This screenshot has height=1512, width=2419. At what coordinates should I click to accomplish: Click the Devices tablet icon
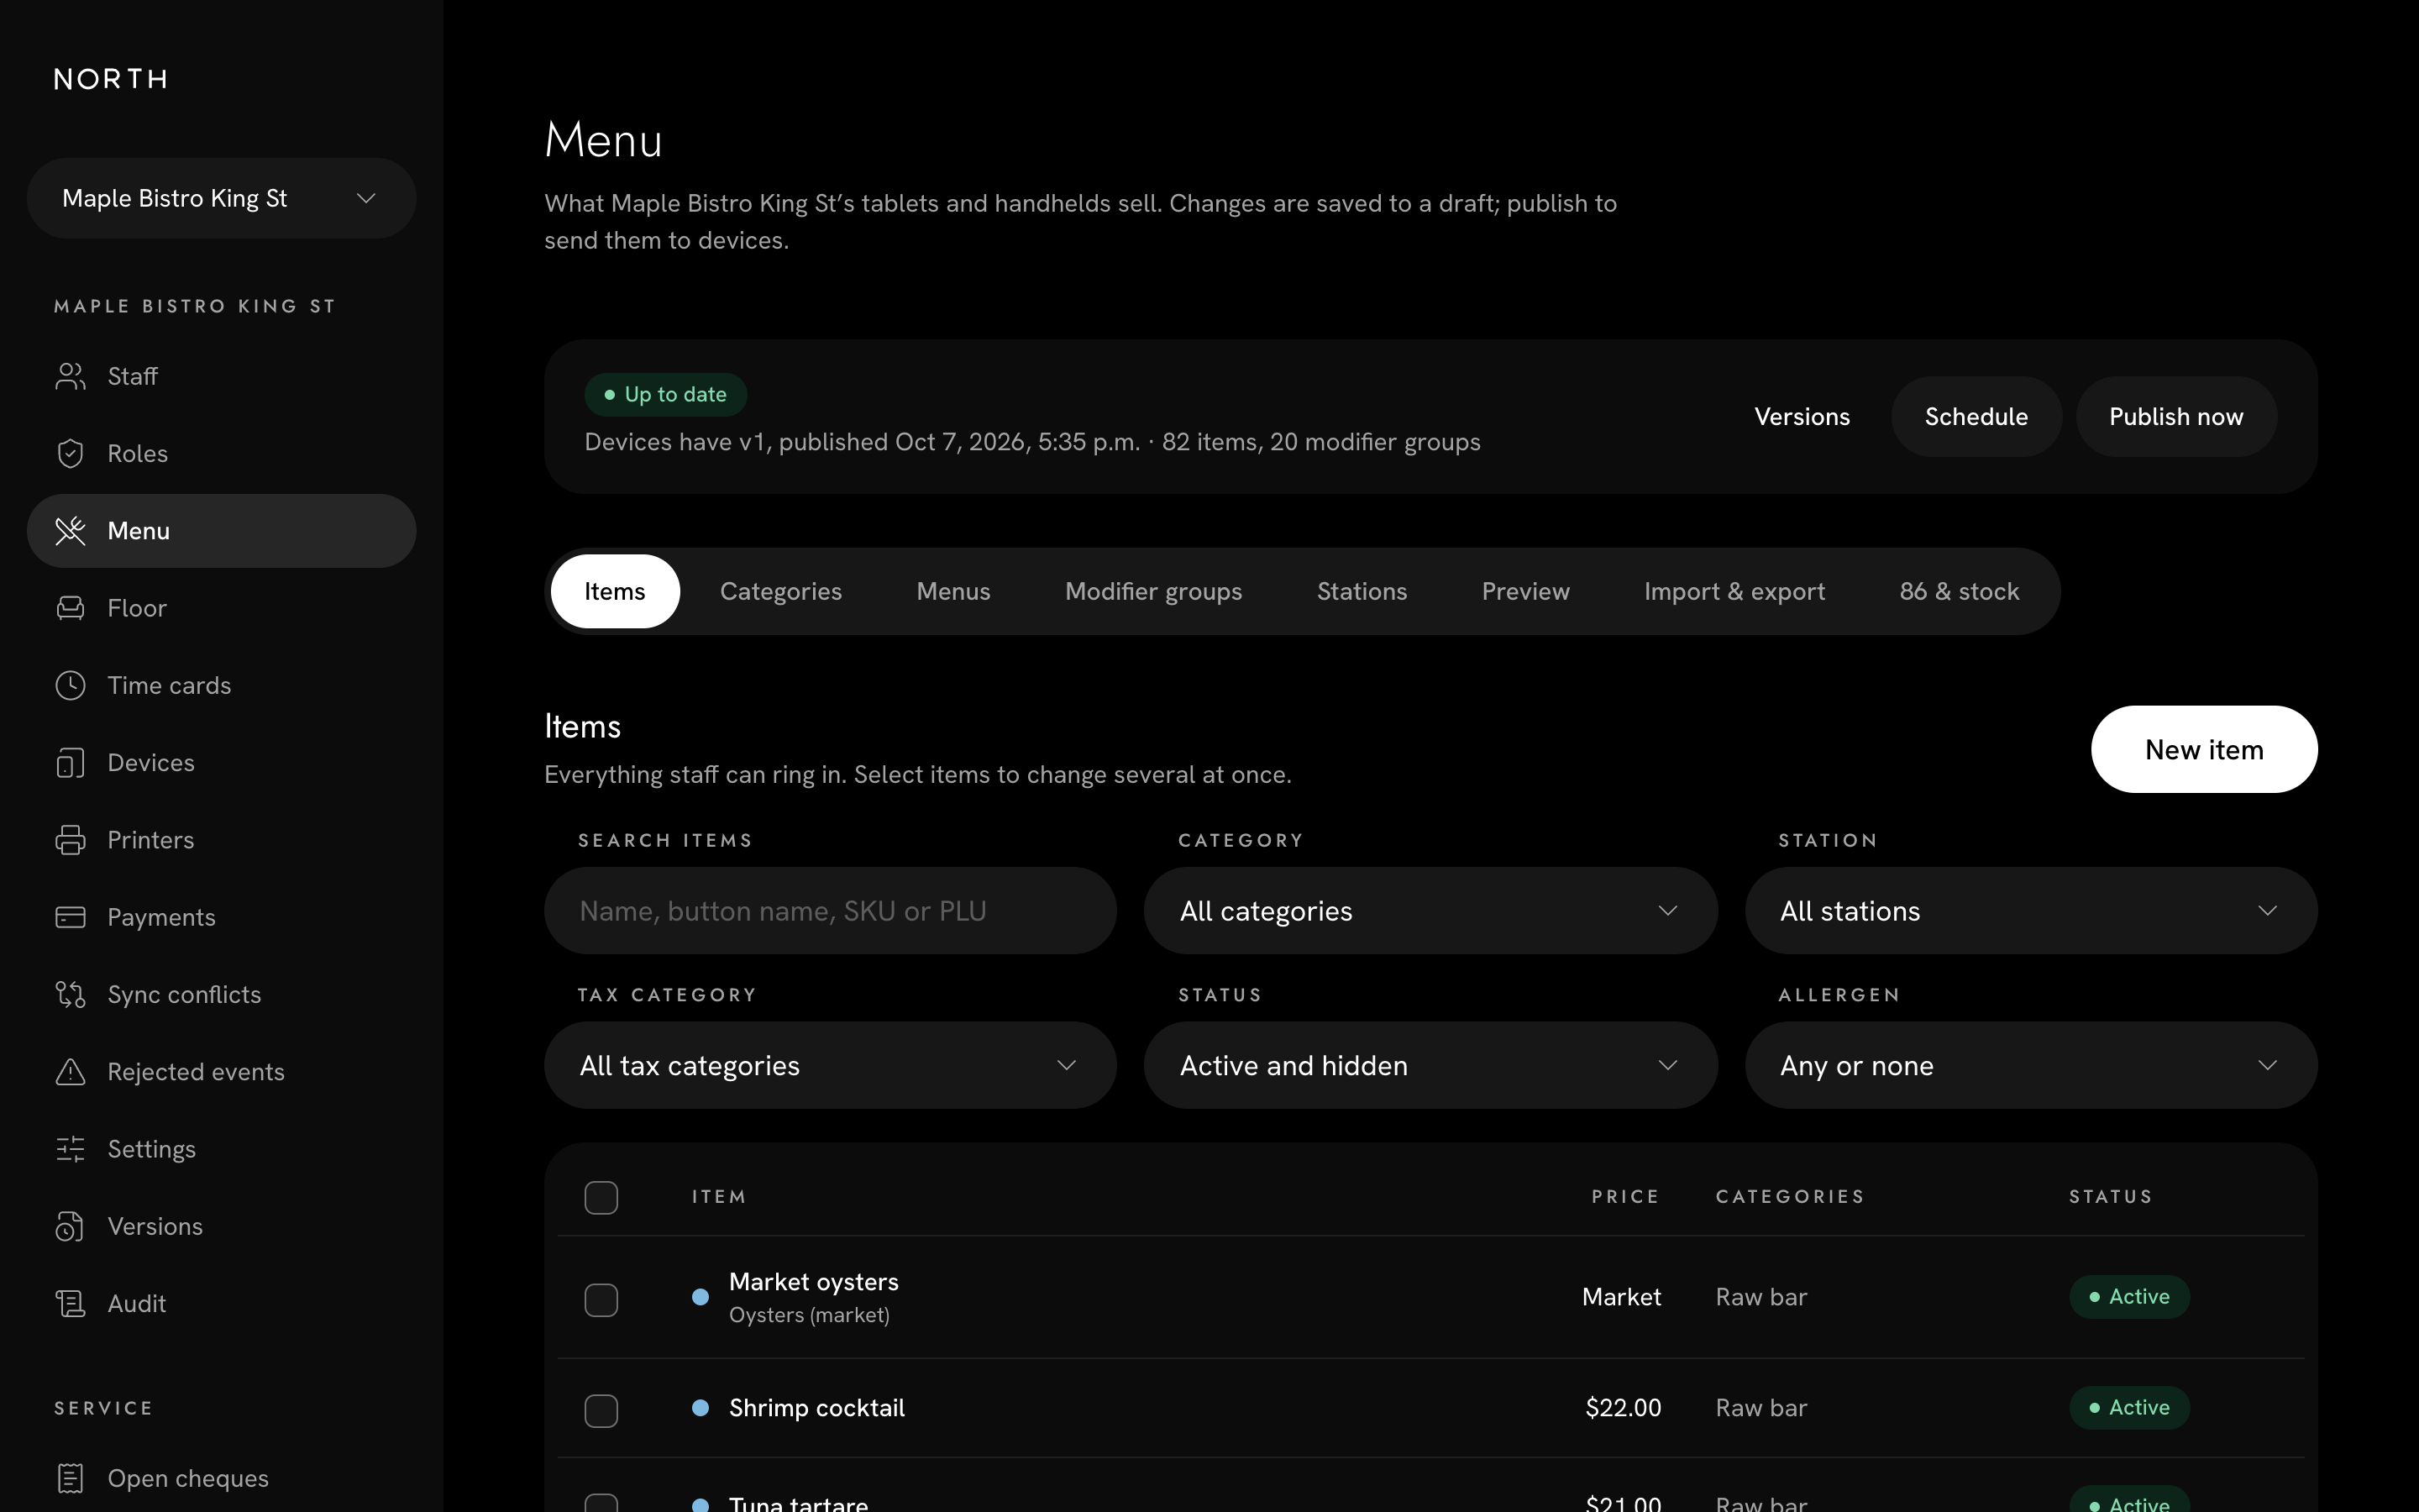tap(70, 763)
